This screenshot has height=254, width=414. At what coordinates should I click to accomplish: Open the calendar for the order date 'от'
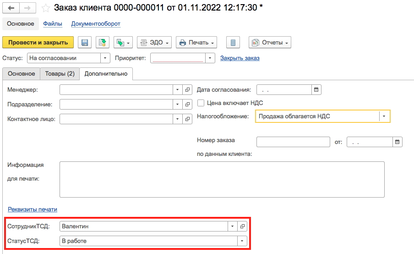(x=398, y=142)
